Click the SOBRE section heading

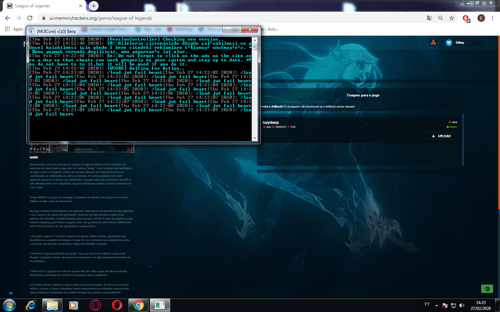point(34,157)
